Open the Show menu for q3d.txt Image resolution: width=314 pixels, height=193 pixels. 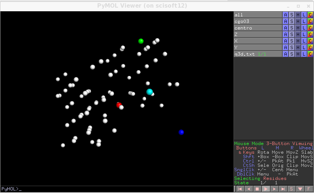click(292, 54)
